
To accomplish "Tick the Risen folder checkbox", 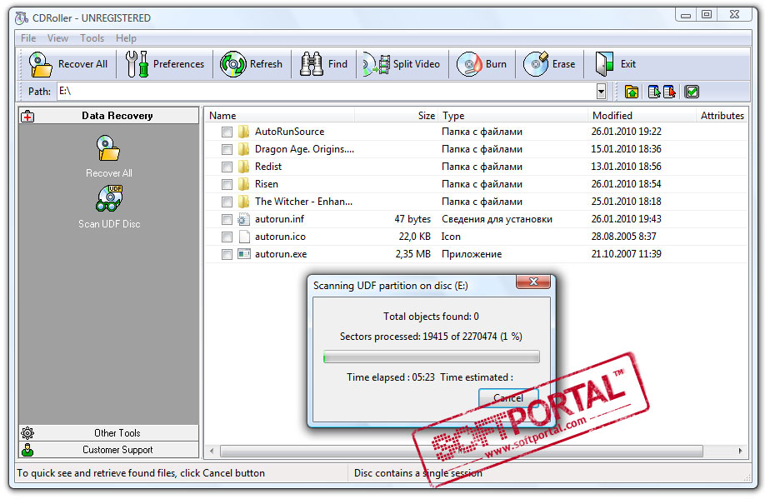I will point(227,184).
